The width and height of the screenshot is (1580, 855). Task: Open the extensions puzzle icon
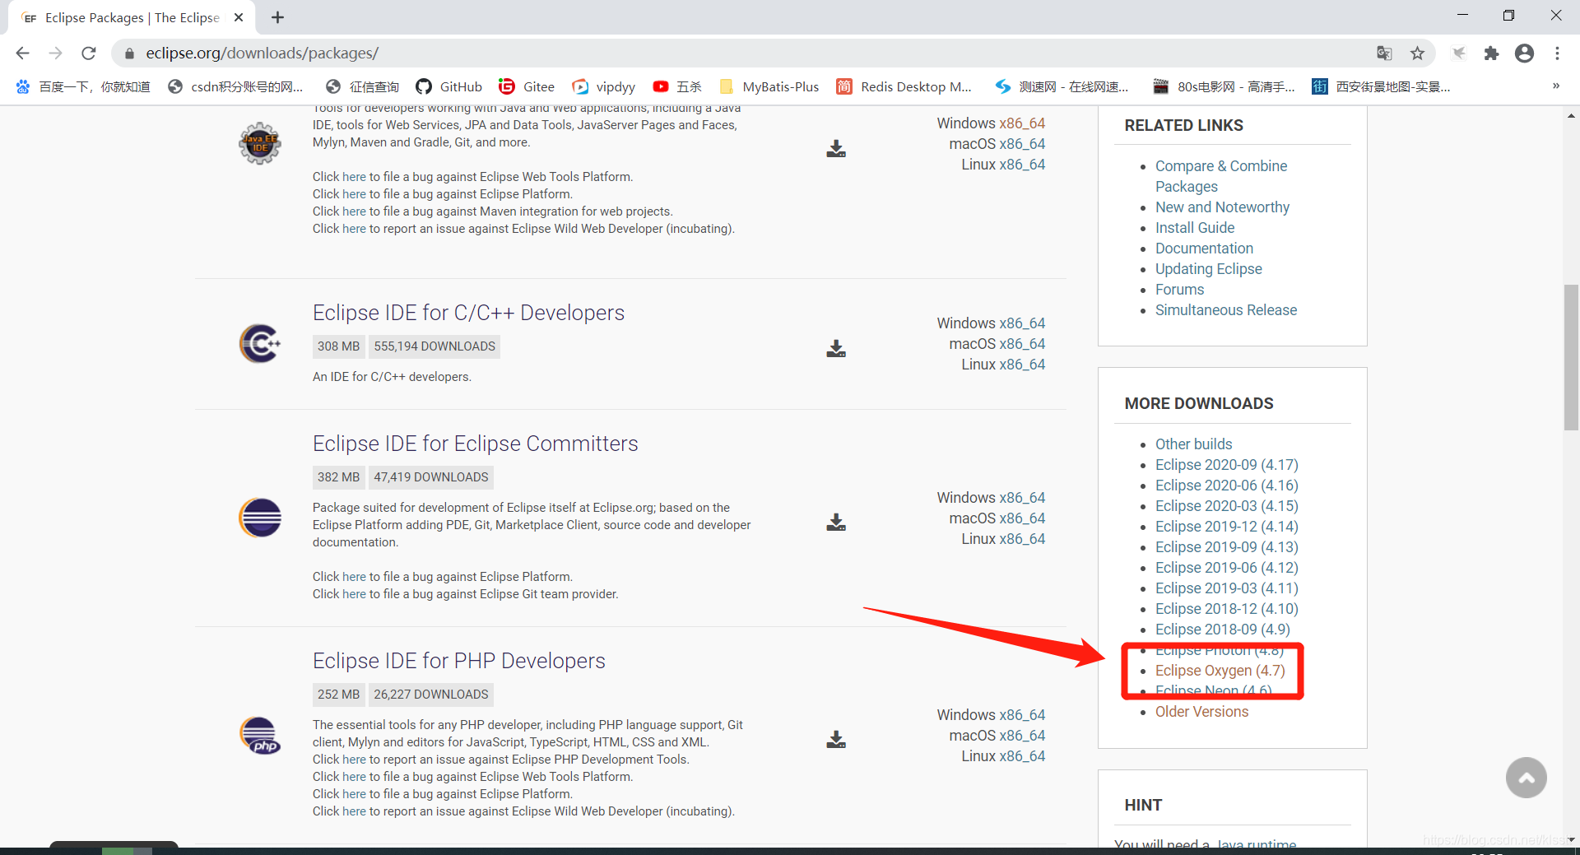(1491, 53)
